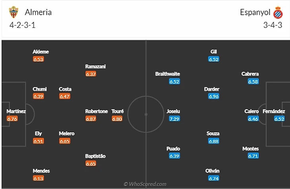Screen dimensions: 290x189
Task: Select Oliván's 6.74 rating badge
Action: (x=214, y=178)
